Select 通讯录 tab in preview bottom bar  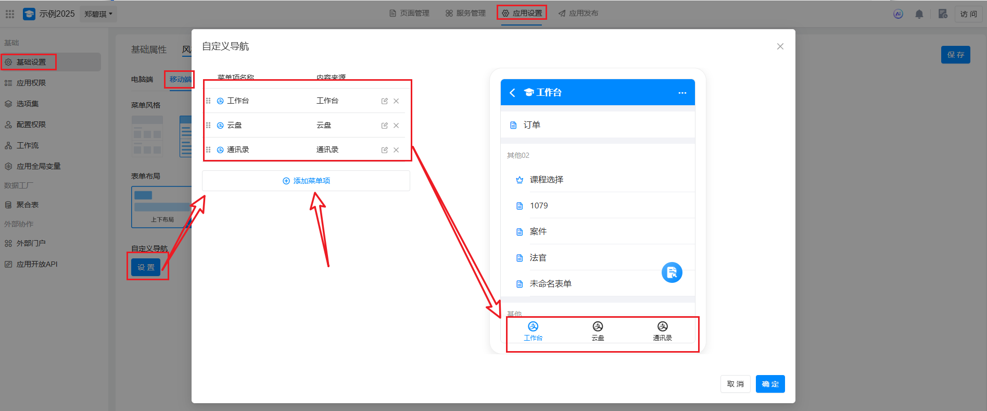click(662, 331)
